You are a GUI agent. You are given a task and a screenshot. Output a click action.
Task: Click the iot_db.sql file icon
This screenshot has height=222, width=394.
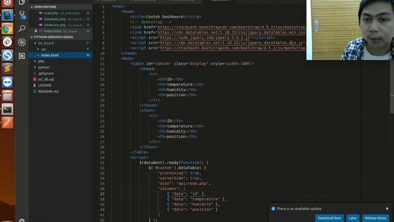34,80
